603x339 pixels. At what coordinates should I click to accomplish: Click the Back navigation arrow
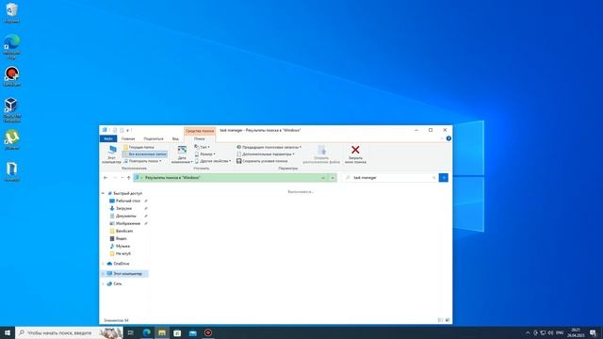[x=106, y=178]
